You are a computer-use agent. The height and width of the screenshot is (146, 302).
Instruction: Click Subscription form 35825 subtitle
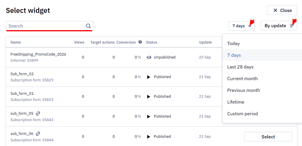[x=32, y=99]
